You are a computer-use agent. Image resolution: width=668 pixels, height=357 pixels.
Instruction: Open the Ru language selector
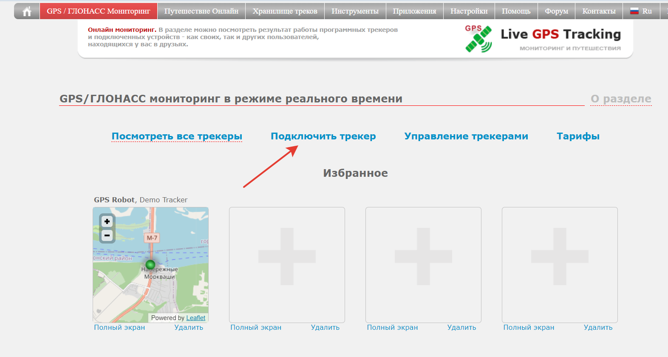coord(641,11)
